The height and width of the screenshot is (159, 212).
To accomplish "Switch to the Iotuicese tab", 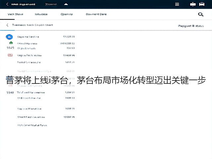I will (41, 14).
